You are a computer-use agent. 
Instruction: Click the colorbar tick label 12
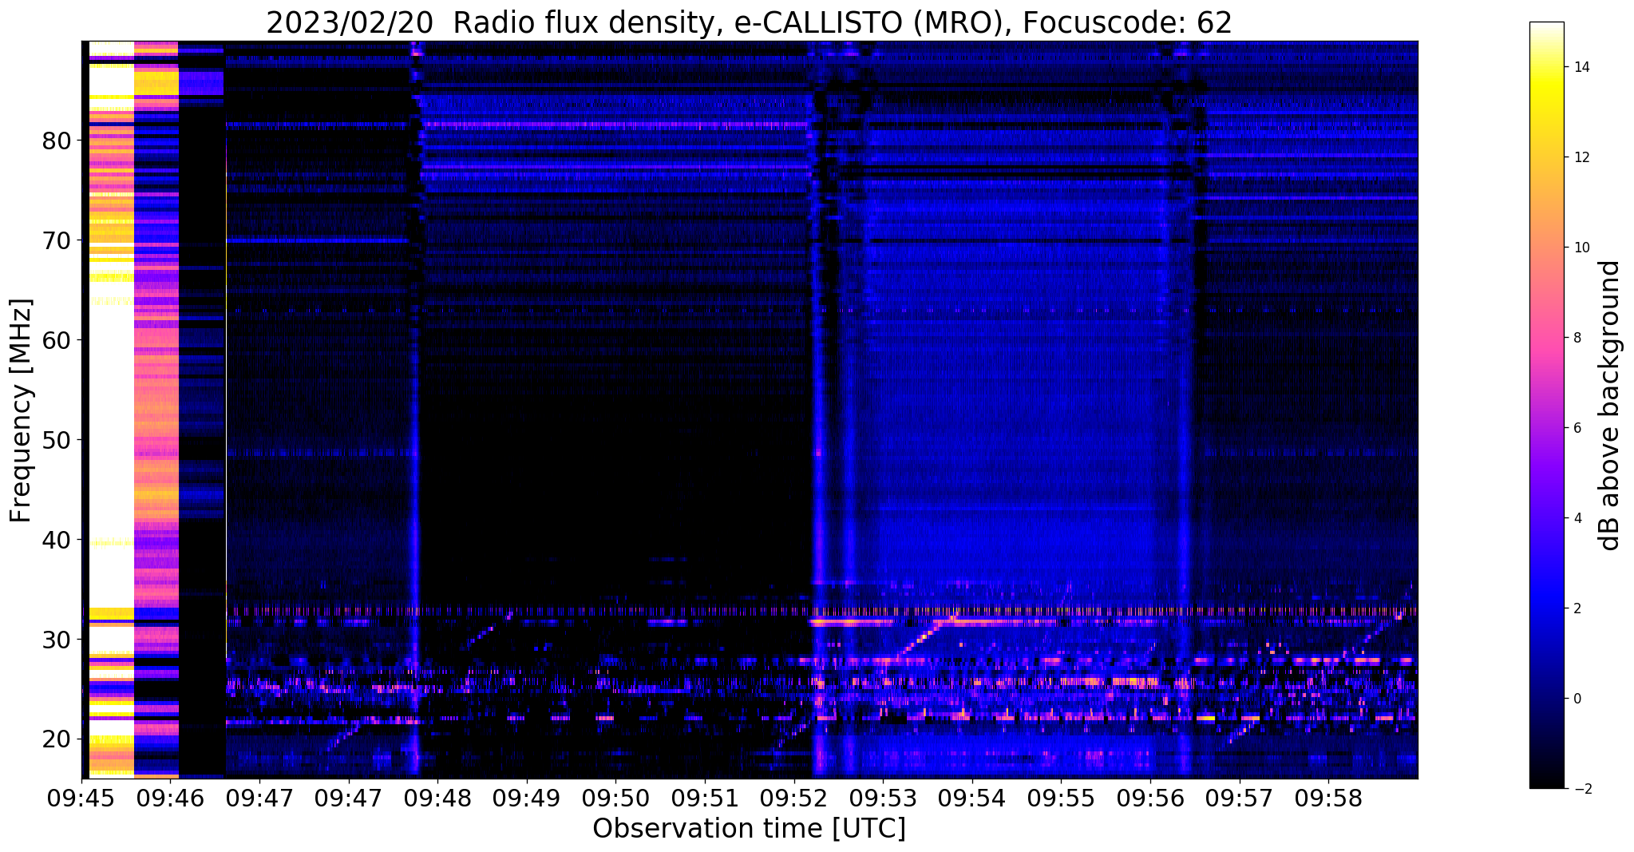(x=1580, y=157)
